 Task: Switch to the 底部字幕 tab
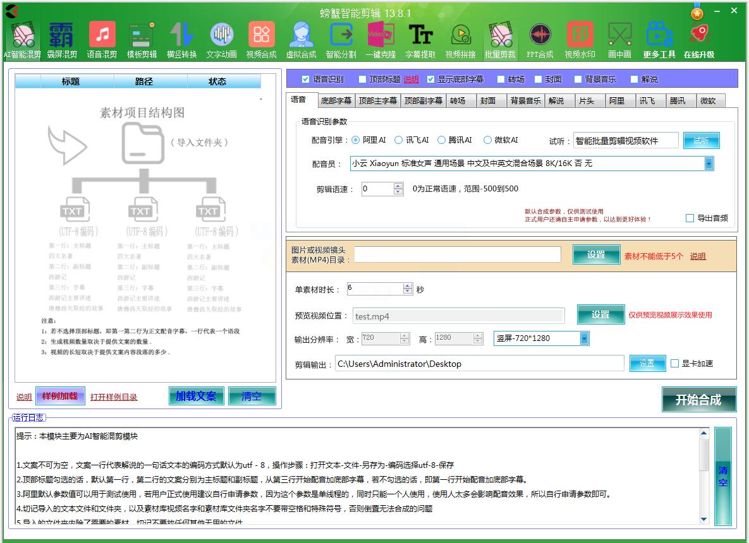[x=336, y=101]
